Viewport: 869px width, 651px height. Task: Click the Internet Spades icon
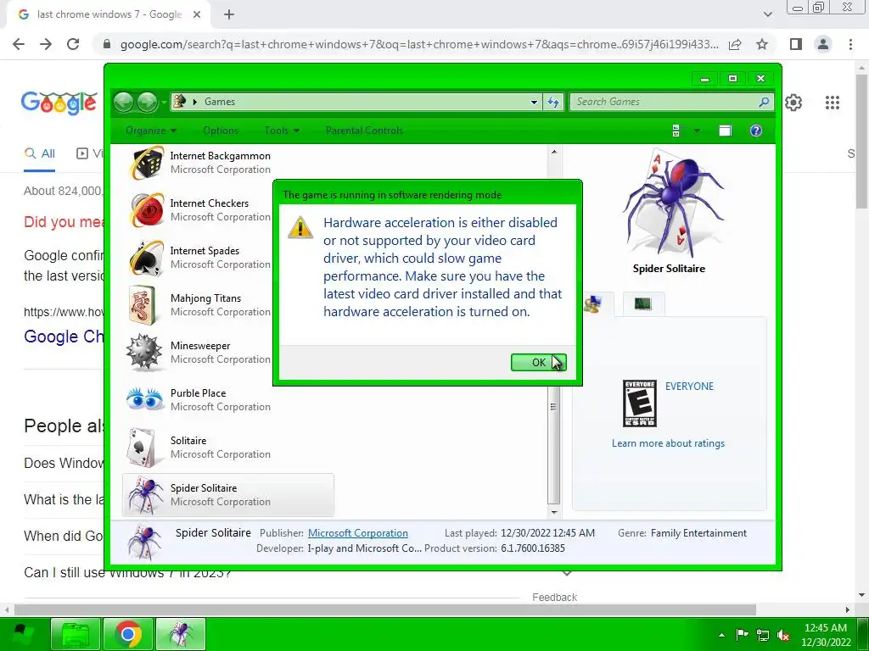(x=146, y=258)
